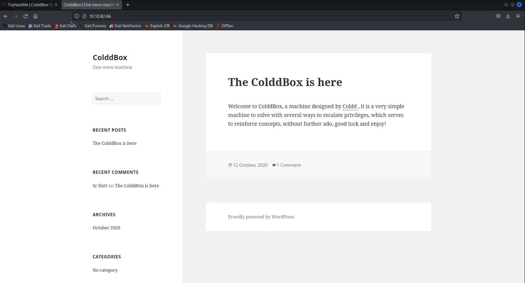Image resolution: width=525 pixels, height=283 pixels.
Task: Open the Firefox hamburger application menu
Action: (518, 16)
